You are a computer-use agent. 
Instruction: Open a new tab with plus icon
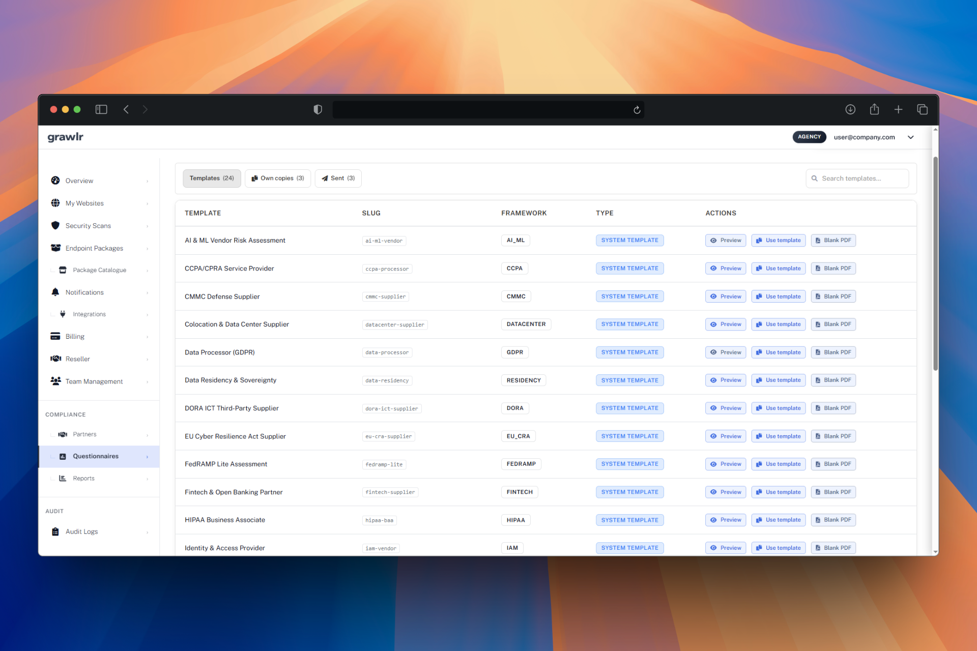[899, 109]
